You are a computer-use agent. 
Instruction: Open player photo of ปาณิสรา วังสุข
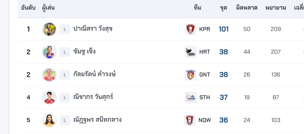(x=49, y=29)
